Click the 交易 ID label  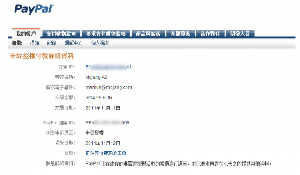pos(67,67)
